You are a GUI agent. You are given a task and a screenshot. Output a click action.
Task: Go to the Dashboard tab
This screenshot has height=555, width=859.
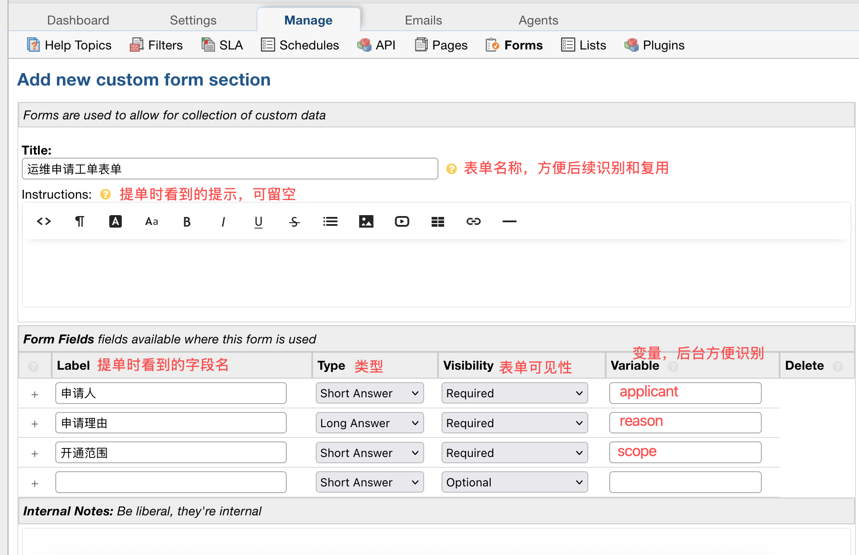point(78,20)
